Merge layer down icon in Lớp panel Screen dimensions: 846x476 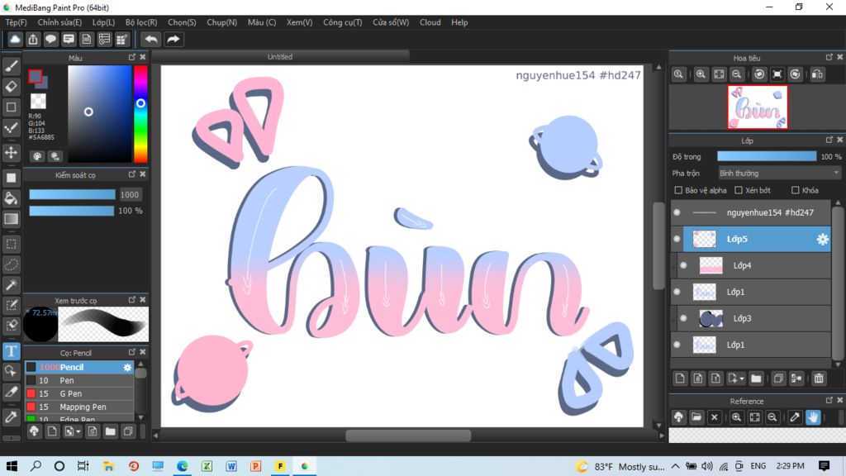pos(796,378)
